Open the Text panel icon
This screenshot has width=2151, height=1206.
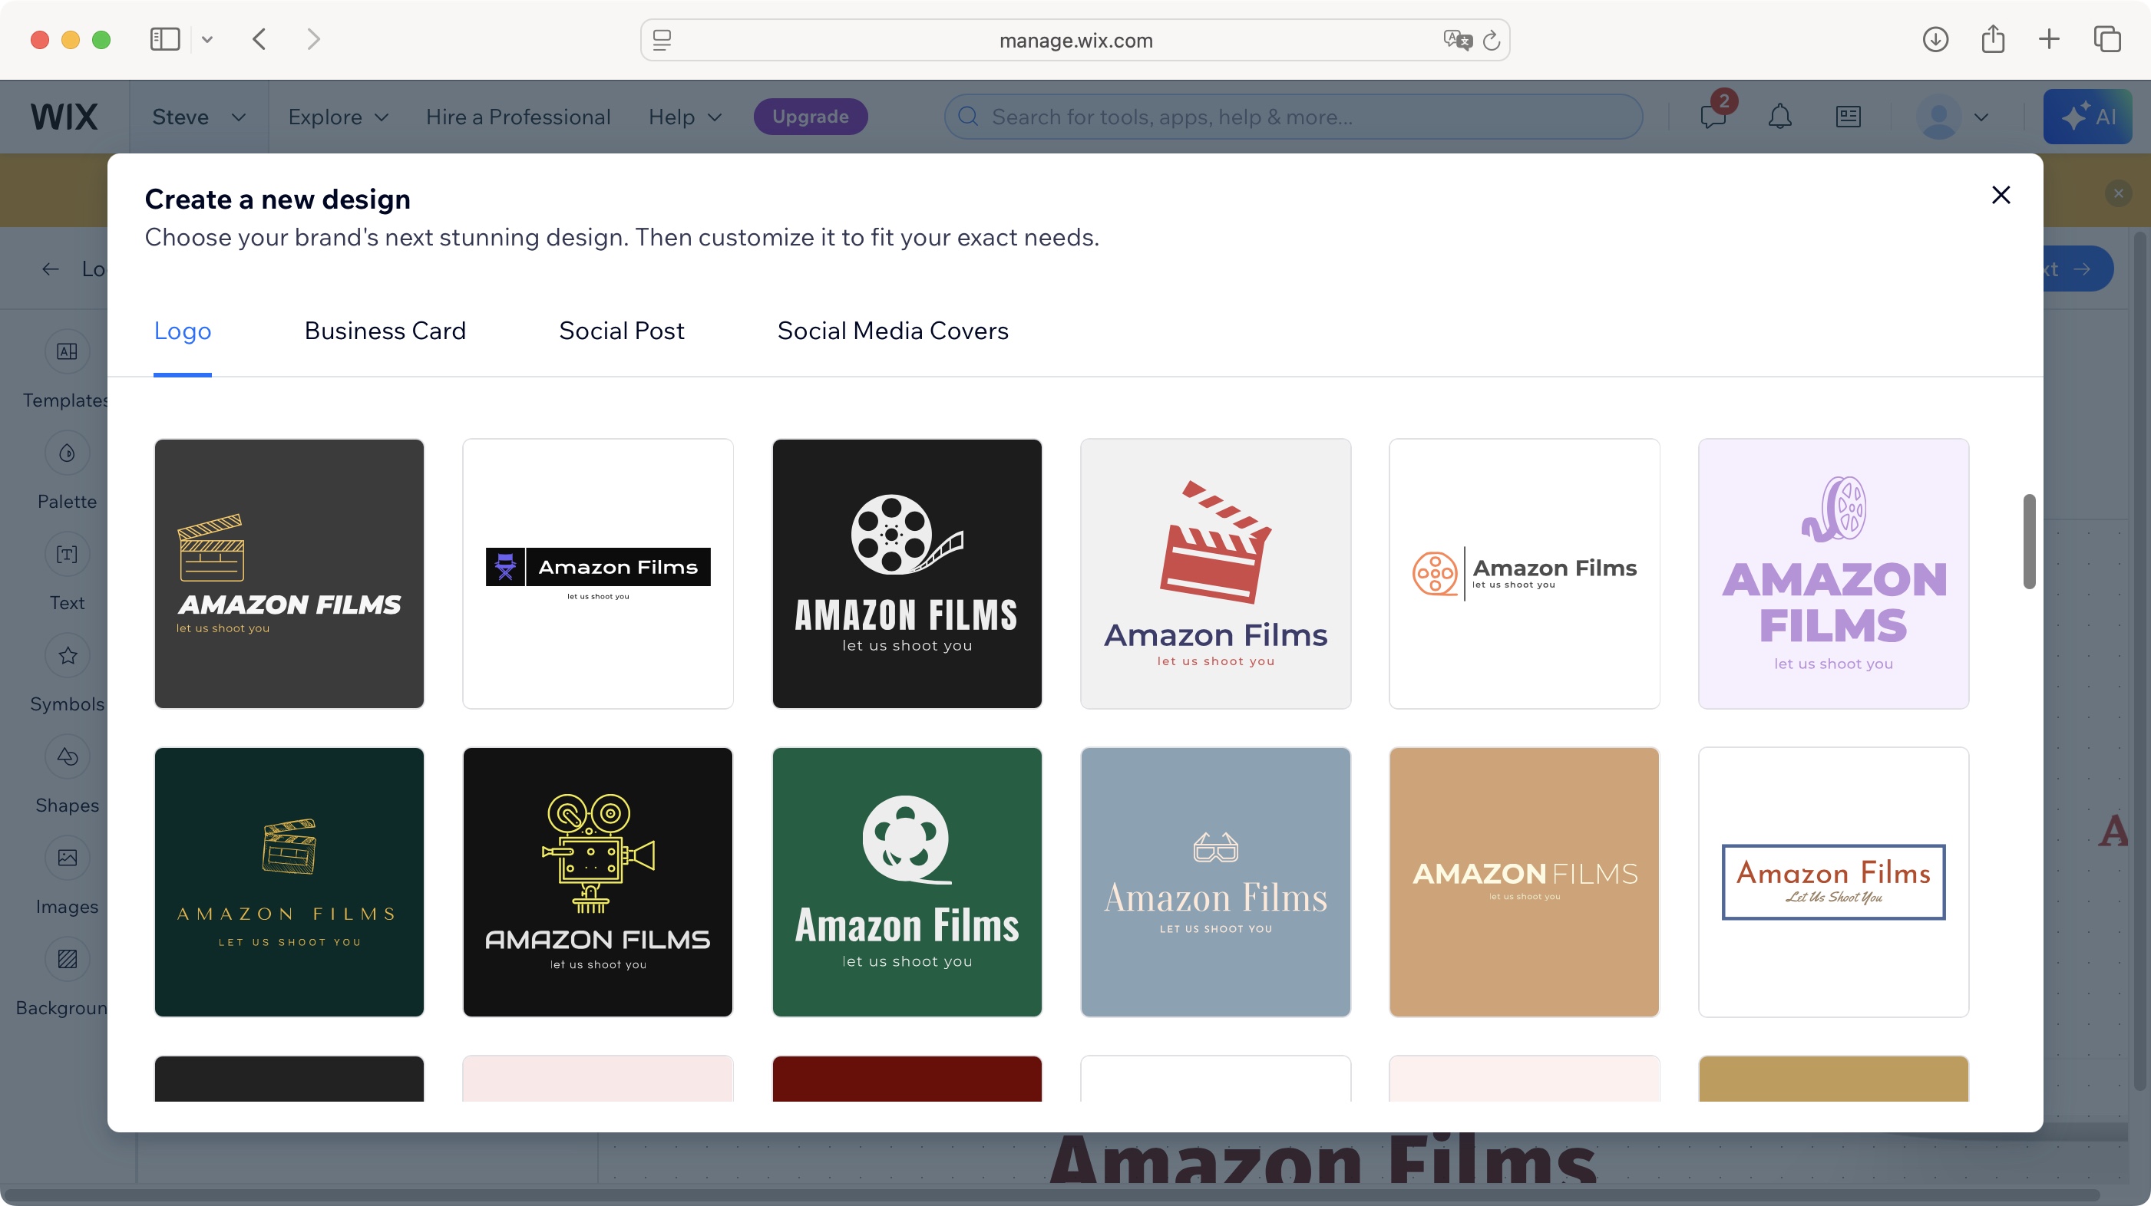click(x=67, y=554)
